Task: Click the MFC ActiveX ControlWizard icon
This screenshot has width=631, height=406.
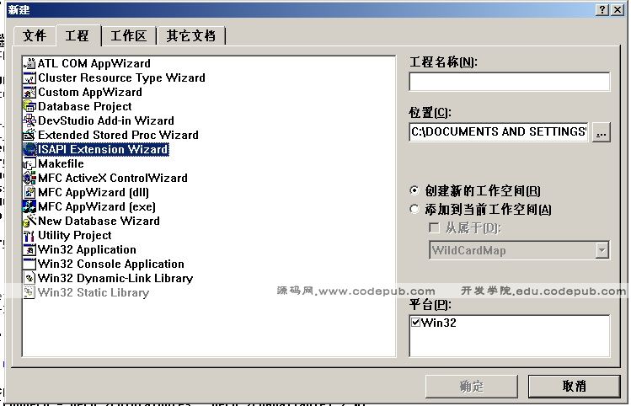Action: (29, 178)
